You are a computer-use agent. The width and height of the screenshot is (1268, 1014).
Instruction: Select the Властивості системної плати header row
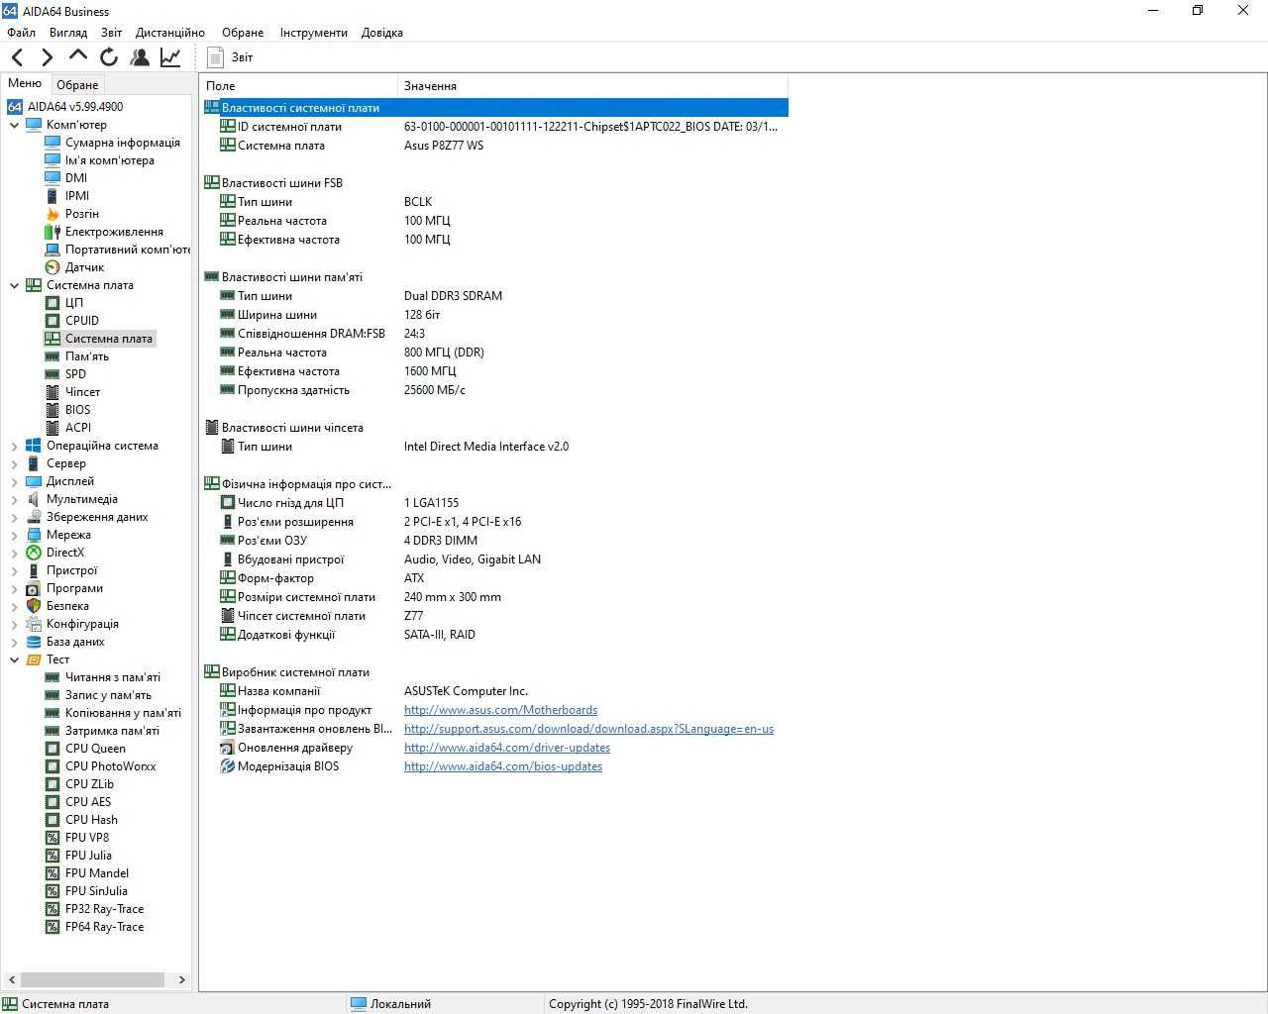[495, 107]
